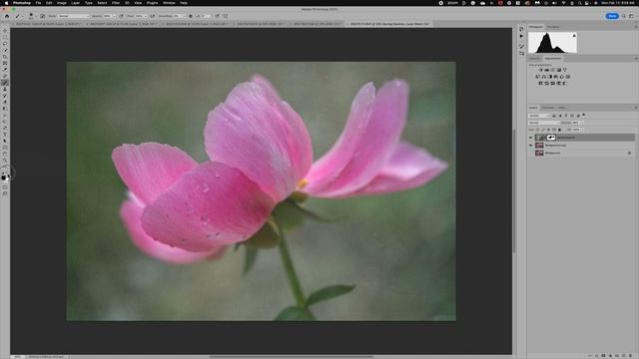Hide the top masked layer
Screen dimensions: 639x359
pos(530,138)
